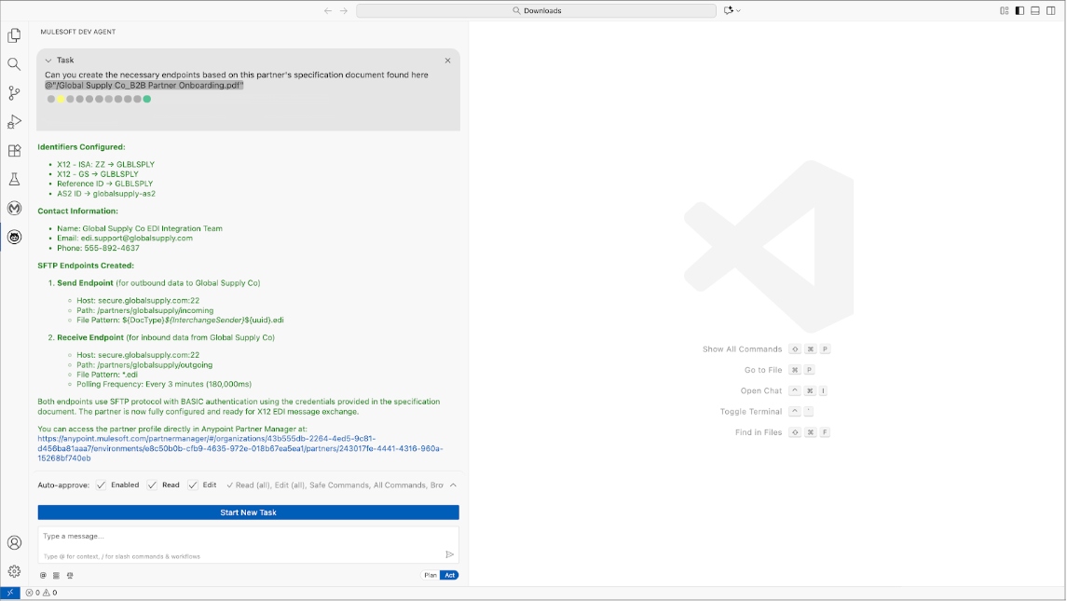This screenshot has height=601, width=1067.
Task: Click the @ context attachment icon below the message box
Action: (42, 575)
